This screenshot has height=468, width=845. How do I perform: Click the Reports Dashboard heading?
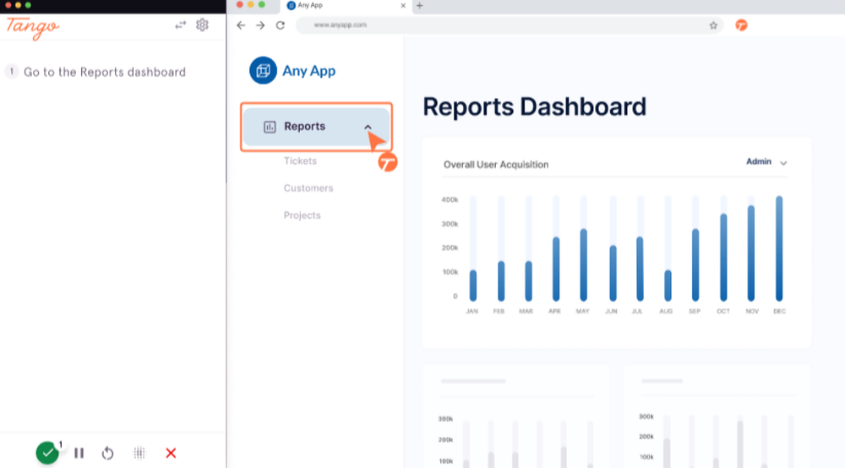534,106
